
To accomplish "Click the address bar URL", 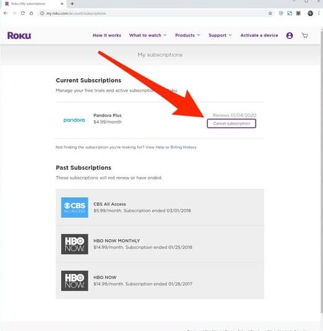I will [76, 13].
